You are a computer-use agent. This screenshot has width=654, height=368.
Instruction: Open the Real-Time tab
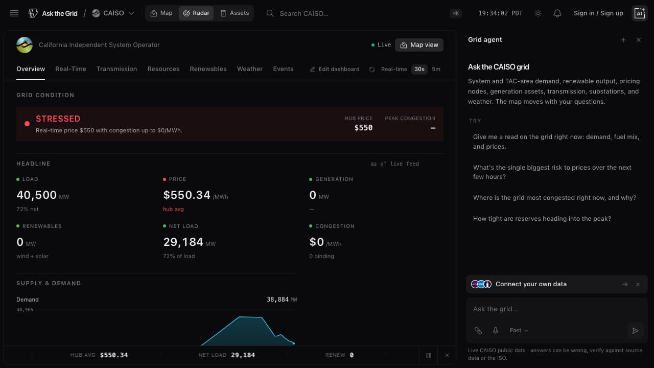[x=71, y=69]
